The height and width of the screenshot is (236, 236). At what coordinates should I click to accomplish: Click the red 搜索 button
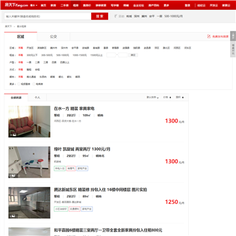click(100, 16)
